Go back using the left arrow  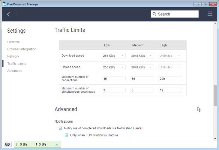point(8,14)
